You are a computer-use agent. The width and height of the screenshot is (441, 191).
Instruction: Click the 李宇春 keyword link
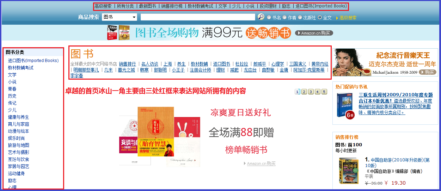pyautogui.click(x=77, y=76)
